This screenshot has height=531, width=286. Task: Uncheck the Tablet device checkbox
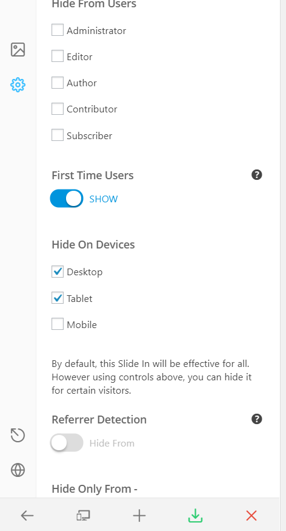58,298
